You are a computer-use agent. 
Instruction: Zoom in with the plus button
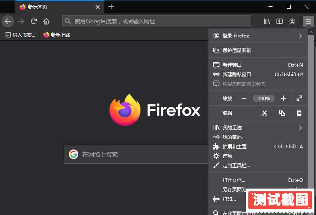click(283, 99)
